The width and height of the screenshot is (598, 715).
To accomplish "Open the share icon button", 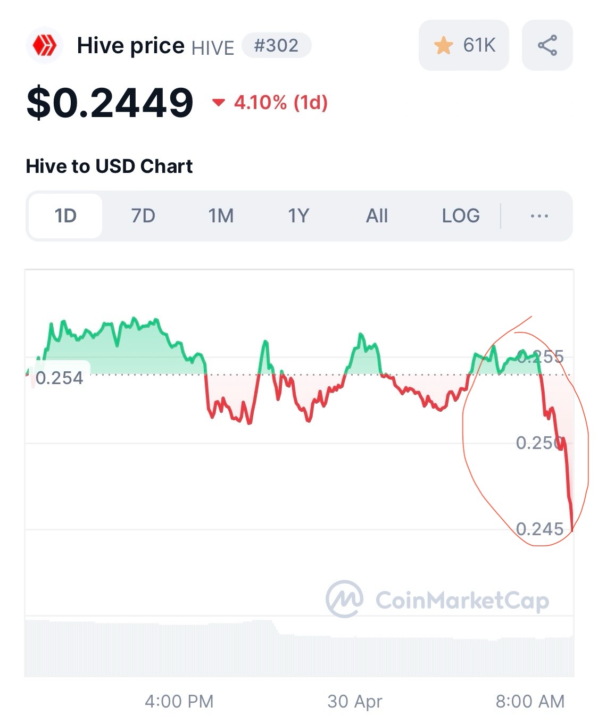I will 547,45.
